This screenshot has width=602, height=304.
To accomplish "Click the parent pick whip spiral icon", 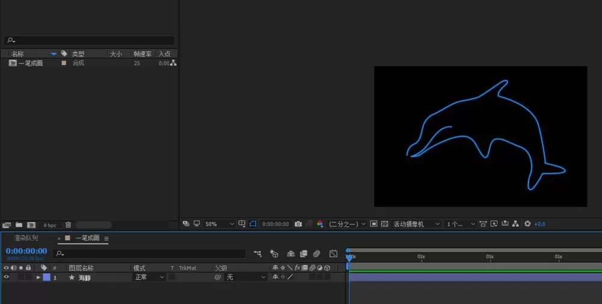I will point(218,277).
